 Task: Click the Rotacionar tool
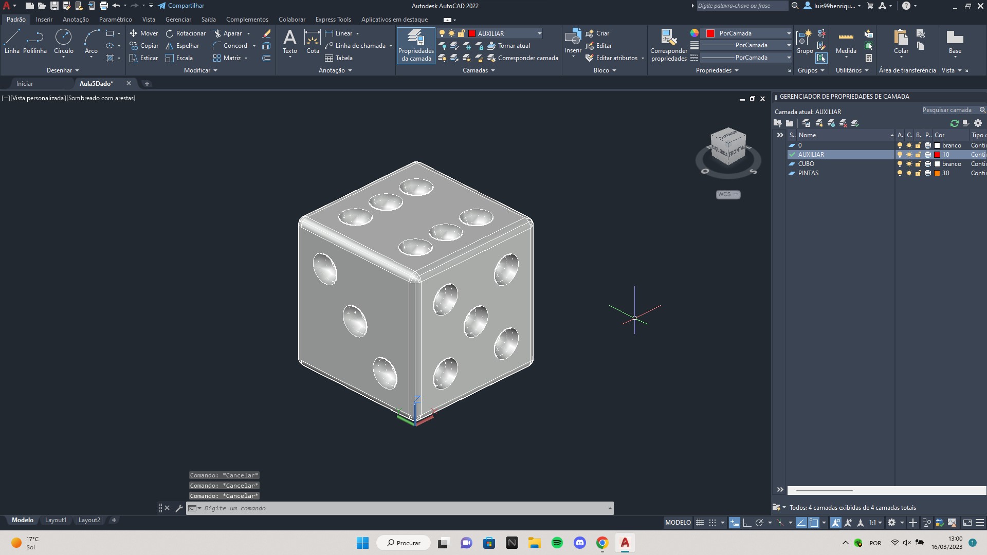point(186,33)
